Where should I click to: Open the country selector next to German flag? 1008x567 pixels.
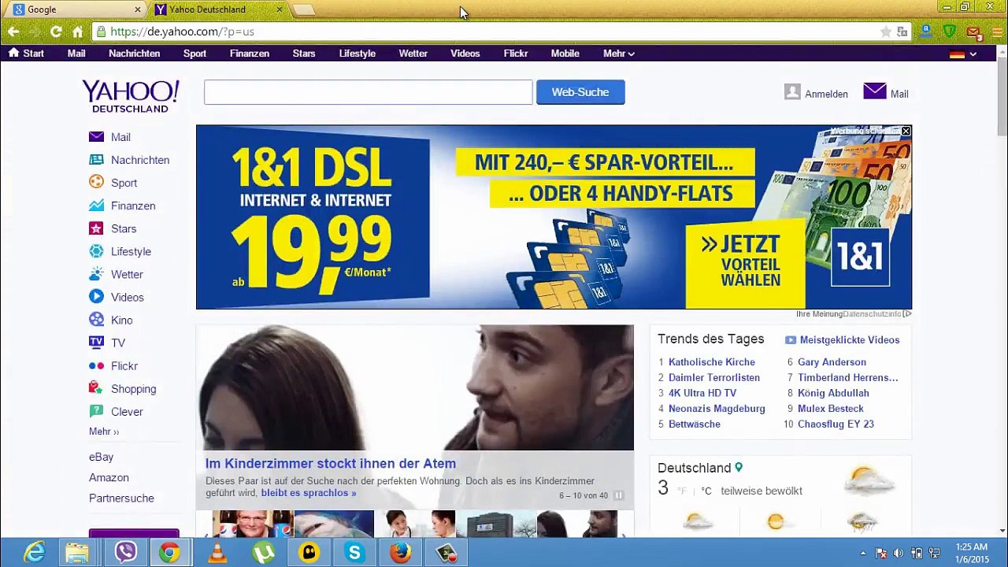(x=973, y=54)
